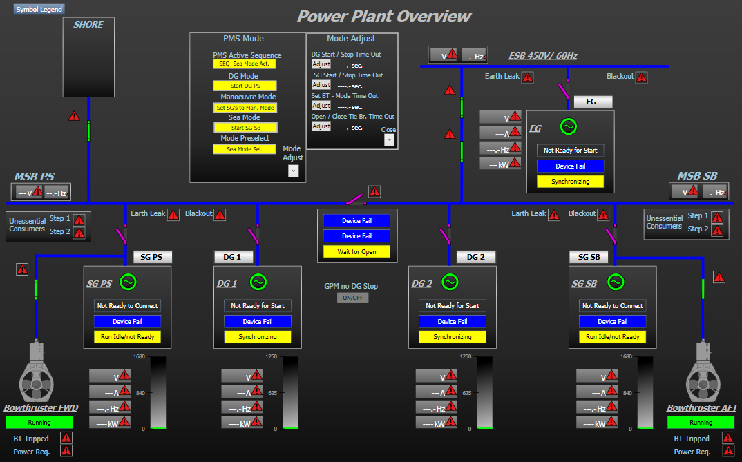Image resolution: width=742 pixels, height=462 pixels.
Task: Open the DG 2 label tab
Action: pyautogui.click(x=476, y=257)
